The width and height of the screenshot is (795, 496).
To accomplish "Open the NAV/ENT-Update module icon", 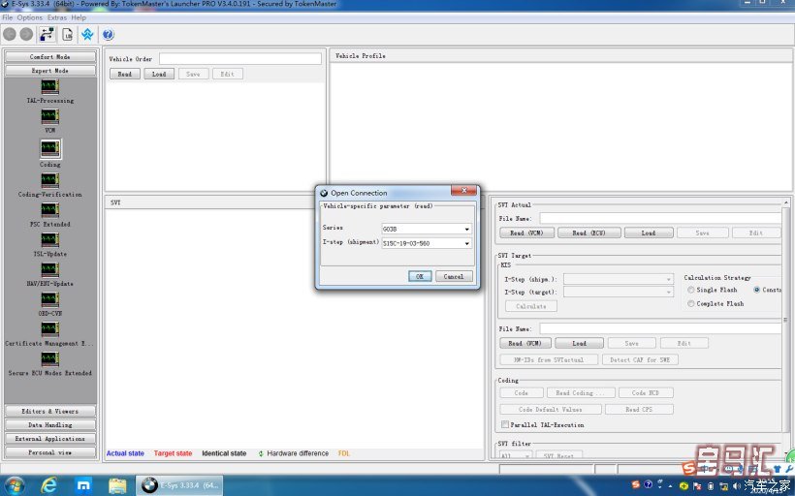I will [49, 270].
